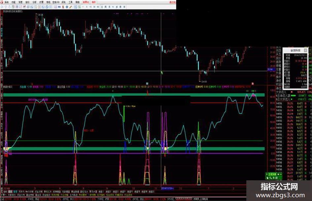Click the back arrow toolbar icon

click(2, 7)
